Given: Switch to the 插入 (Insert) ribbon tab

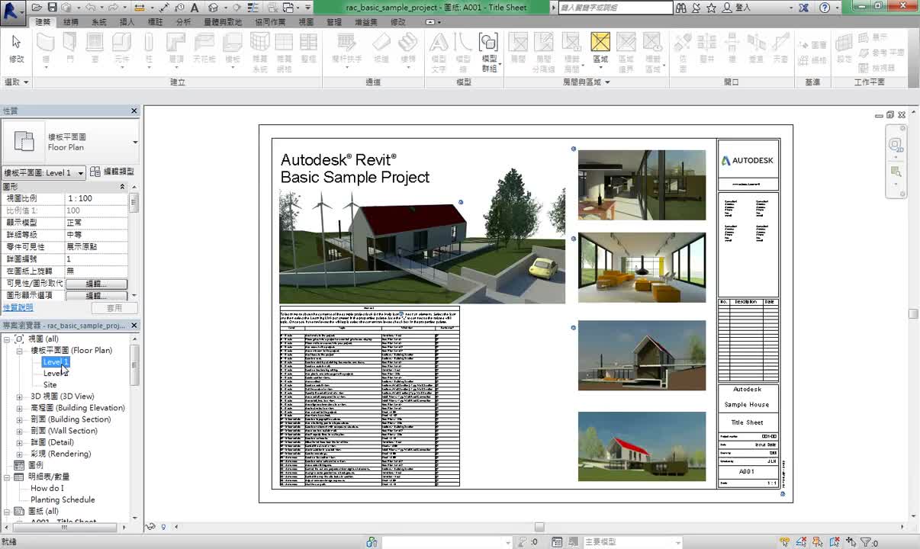Looking at the screenshot, I should click(127, 22).
